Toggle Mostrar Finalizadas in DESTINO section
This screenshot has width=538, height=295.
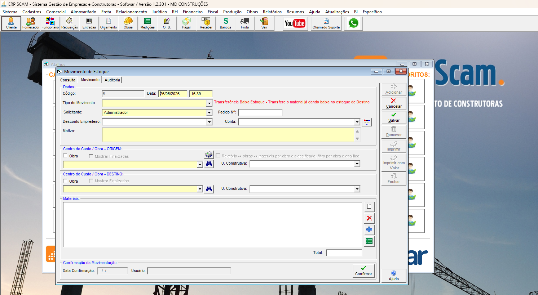tap(91, 181)
